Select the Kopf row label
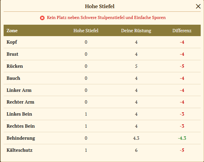The width and height of the screenshot is (204, 162). (12, 42)
